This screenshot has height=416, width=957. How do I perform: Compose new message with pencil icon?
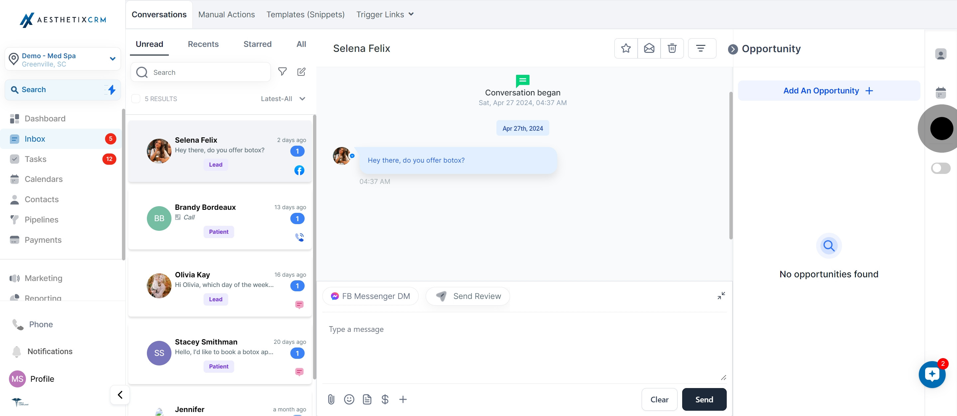pos(301,72)
